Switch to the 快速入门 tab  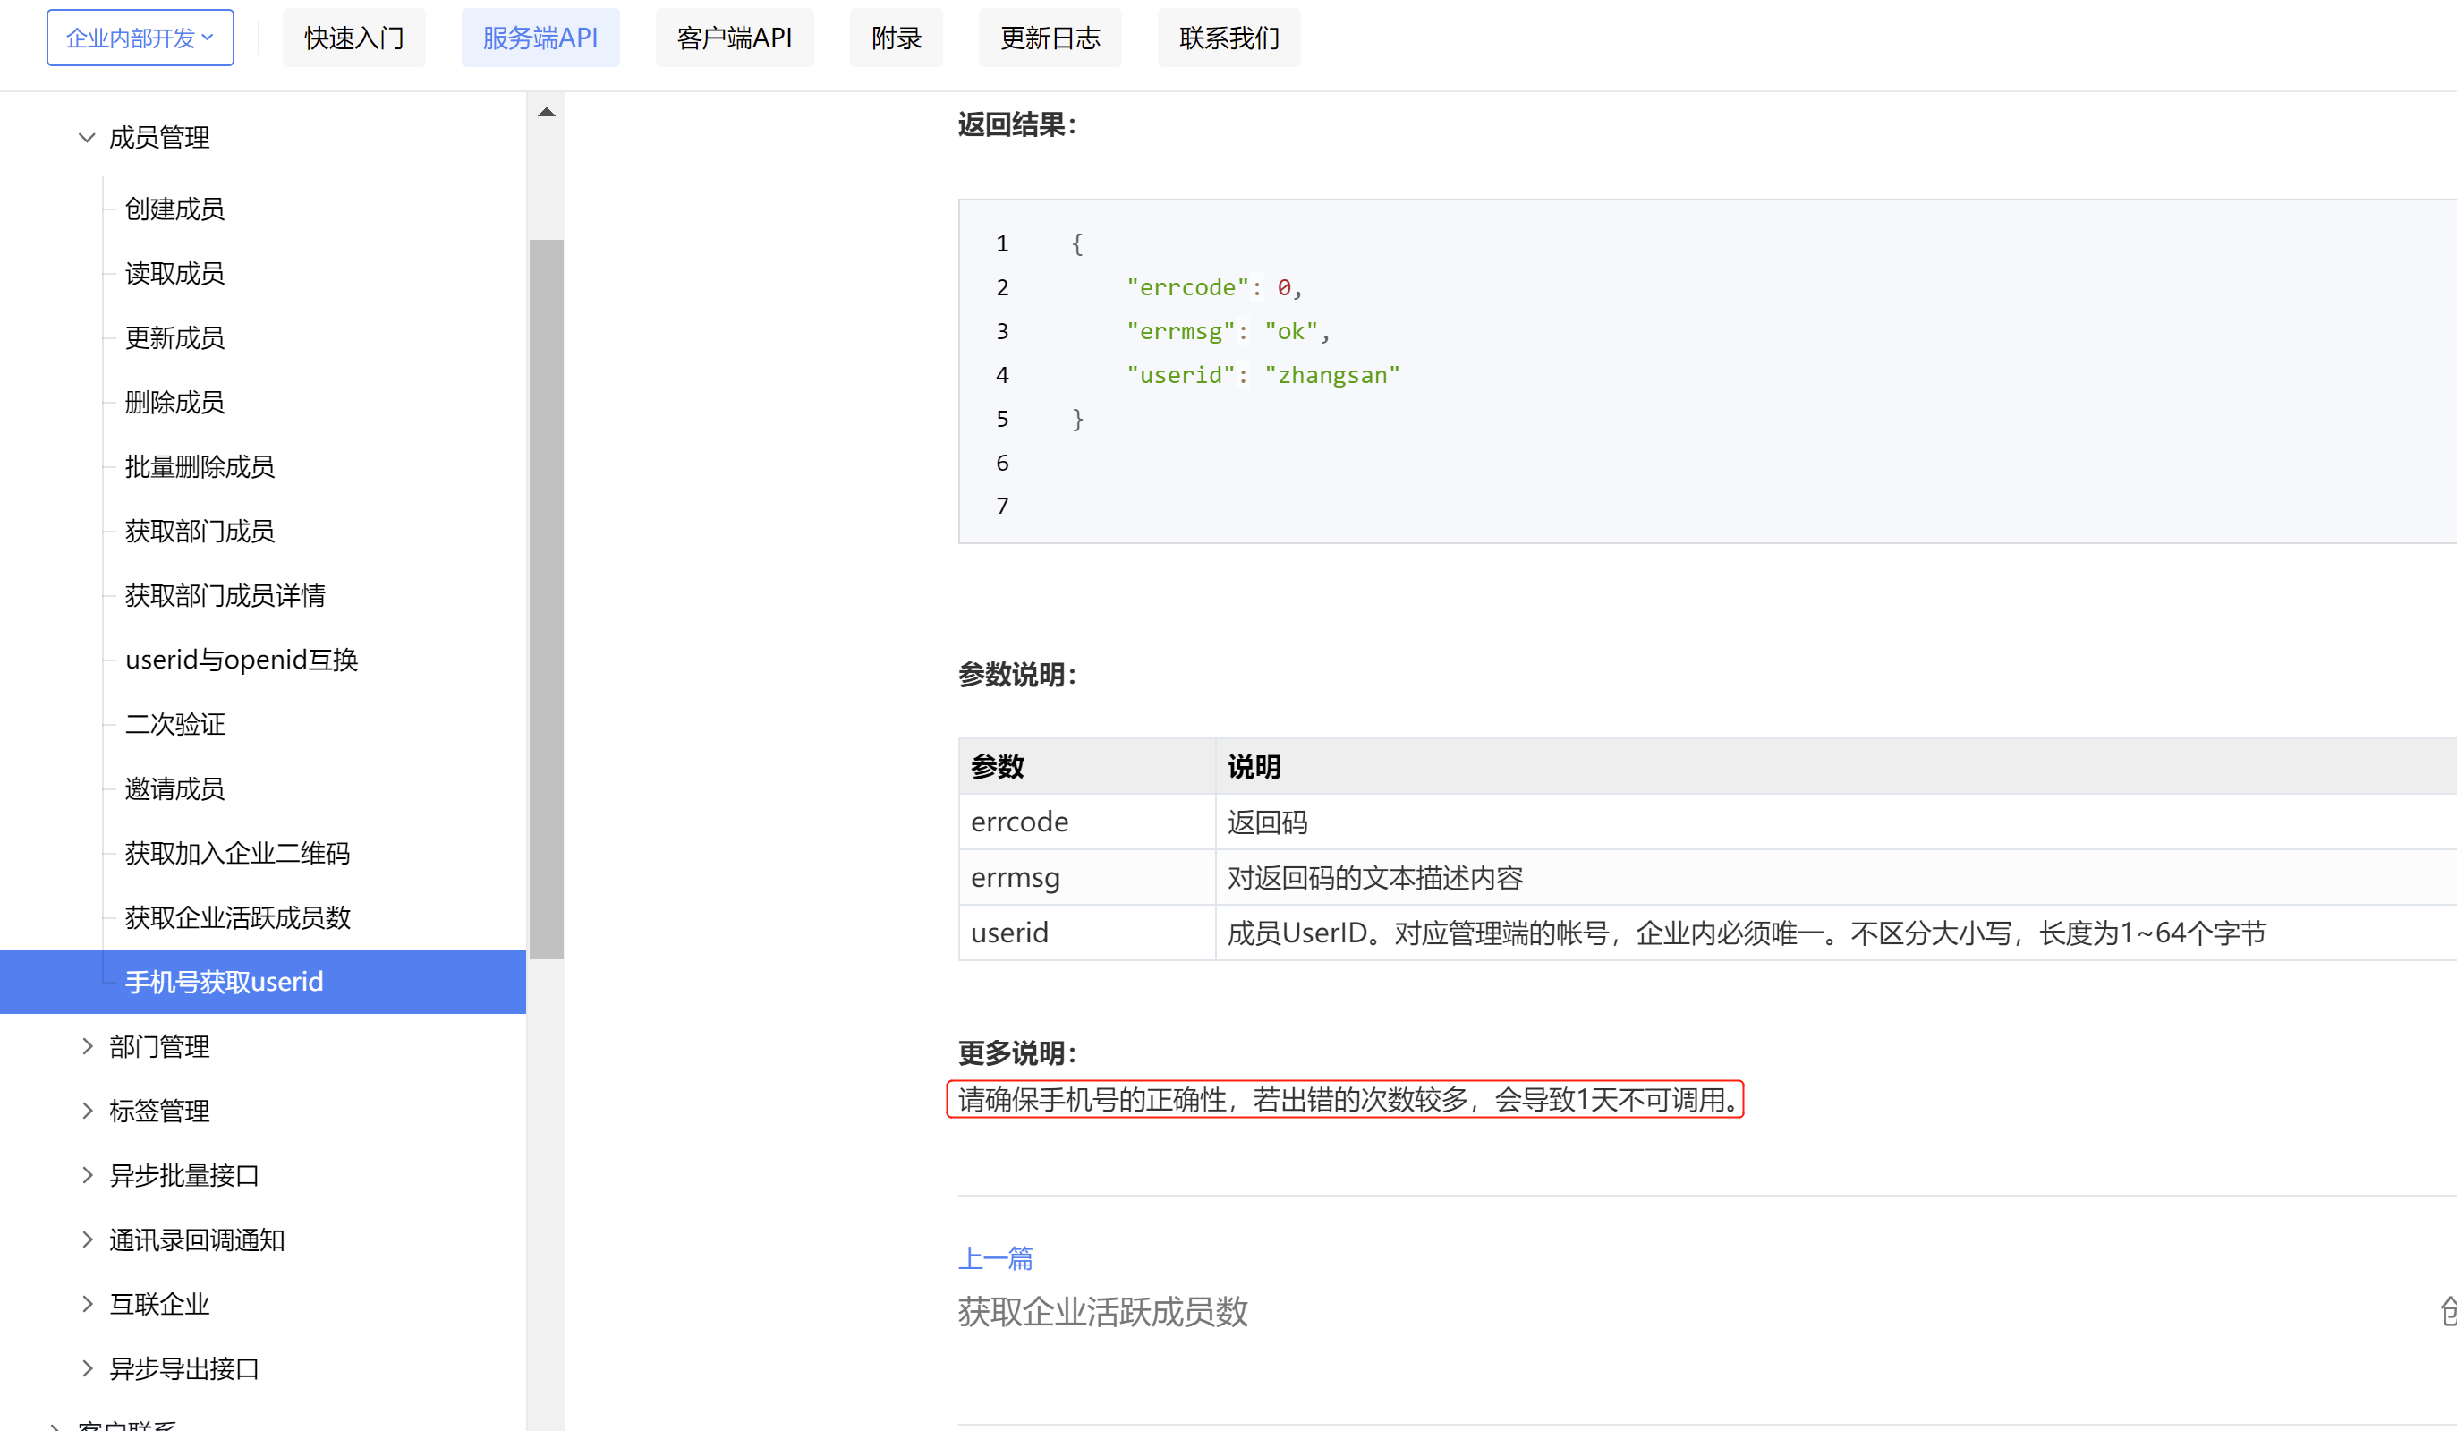(x=353, y=37)
